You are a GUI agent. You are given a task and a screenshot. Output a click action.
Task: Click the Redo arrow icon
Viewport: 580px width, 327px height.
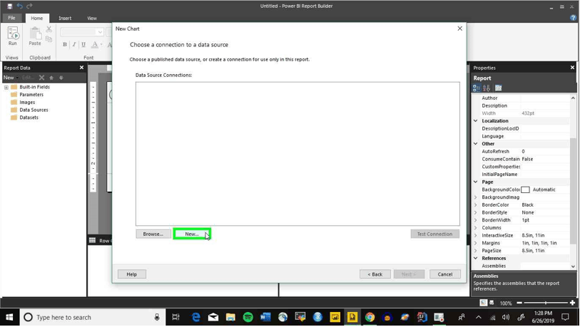click(29, 6)
